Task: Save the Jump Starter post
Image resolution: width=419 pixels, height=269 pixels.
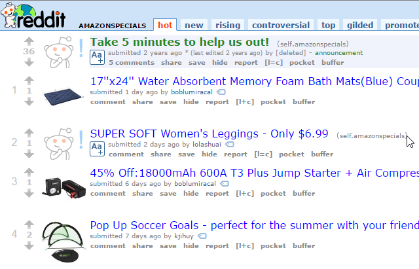Action: (x=168, y=193)
